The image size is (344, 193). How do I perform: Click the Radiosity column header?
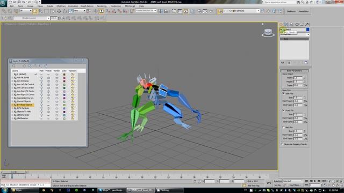73,71
